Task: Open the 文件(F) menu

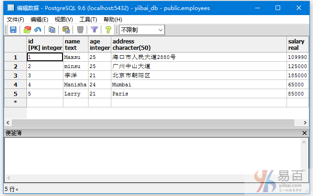Action: [x=16, y=19]
